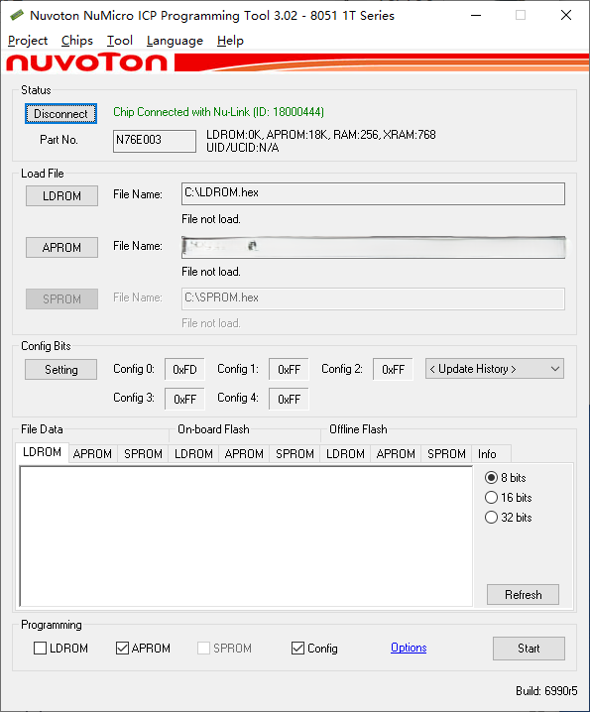Close the ICP Programming Tool window
Screen dimensions: 590x712
click(566, 15)
